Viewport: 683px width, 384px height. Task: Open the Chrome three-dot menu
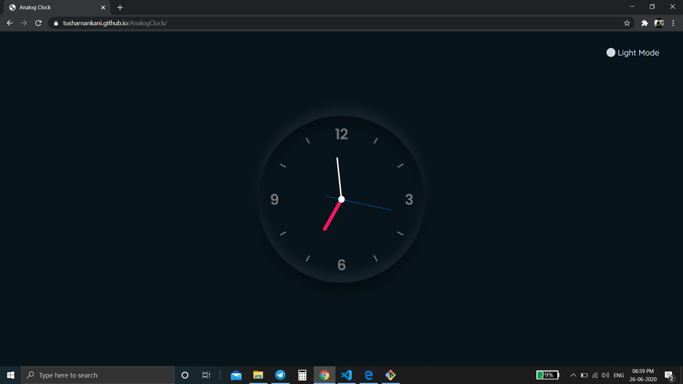point(673,23)
